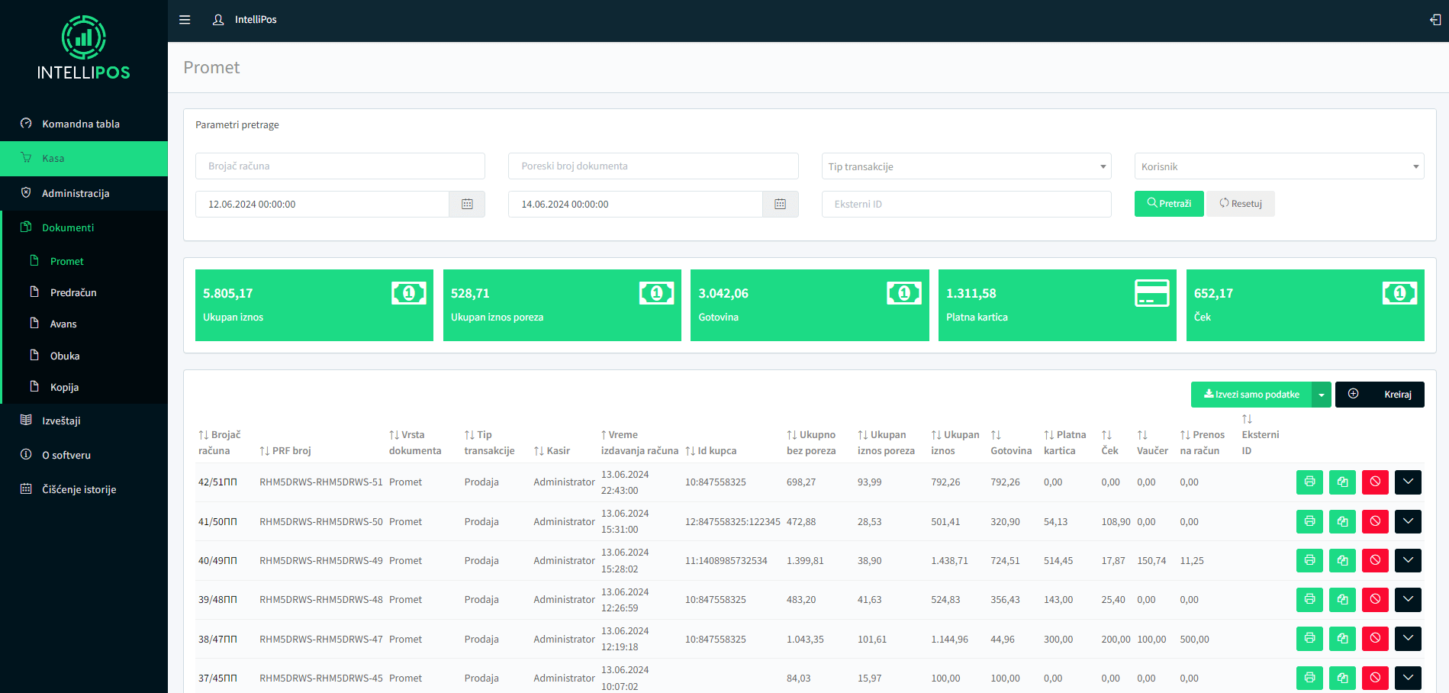Expand row details for invoice 39/48
This screenshot has height=693, width=1449.
[x=1408, y=600]
